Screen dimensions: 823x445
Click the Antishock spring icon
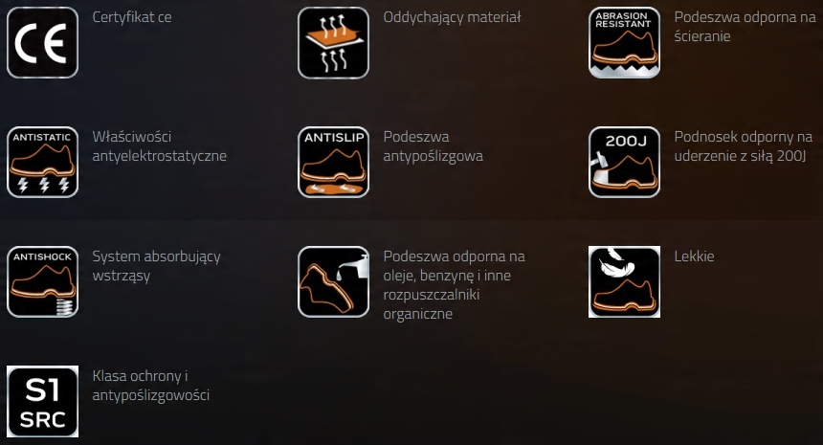click(42, 281)
